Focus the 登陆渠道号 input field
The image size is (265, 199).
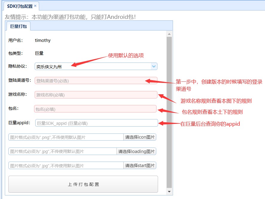point(96,80)
